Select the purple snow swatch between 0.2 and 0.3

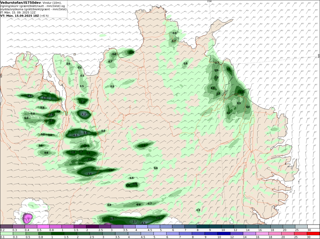(x=6, y=226)
